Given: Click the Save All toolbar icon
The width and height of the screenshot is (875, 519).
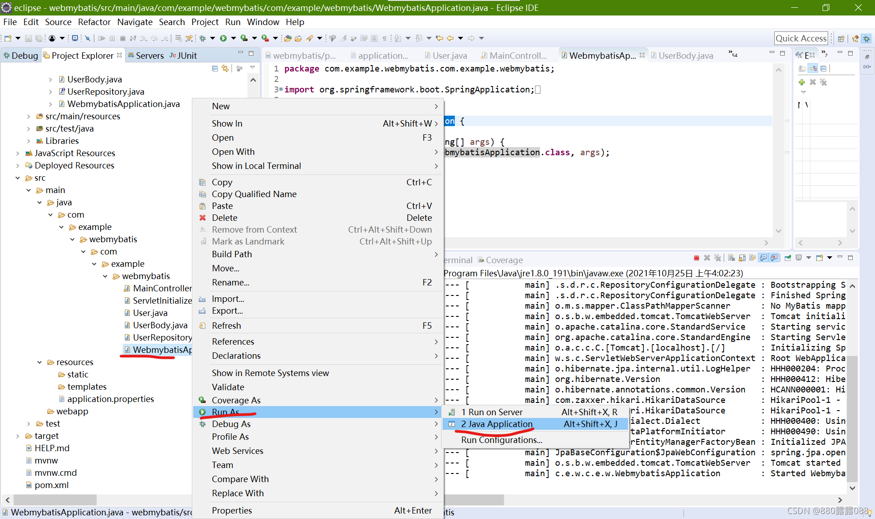Looking at the screenshot, I should click(x=39, y=38).
